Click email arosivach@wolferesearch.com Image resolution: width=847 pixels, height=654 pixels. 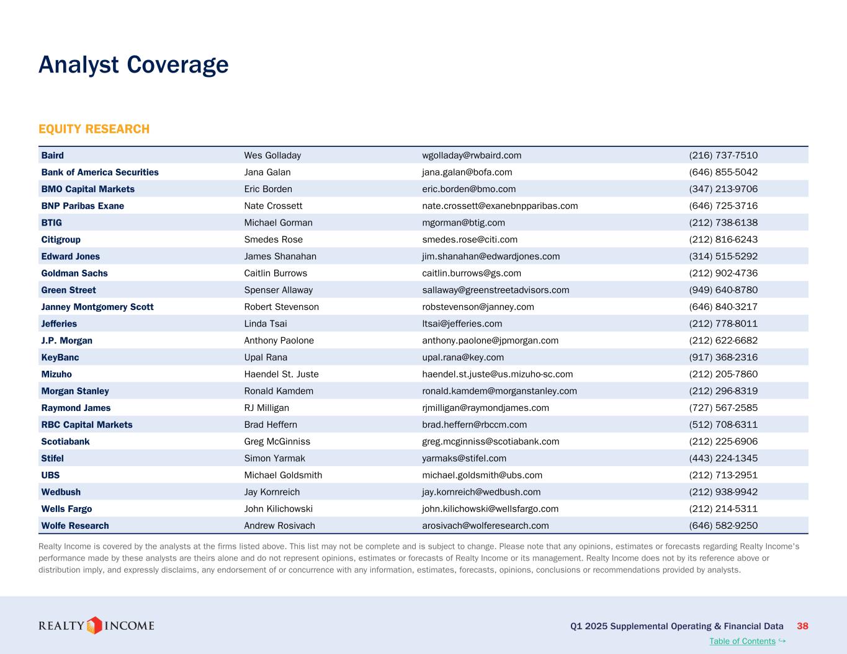point(485,526)
